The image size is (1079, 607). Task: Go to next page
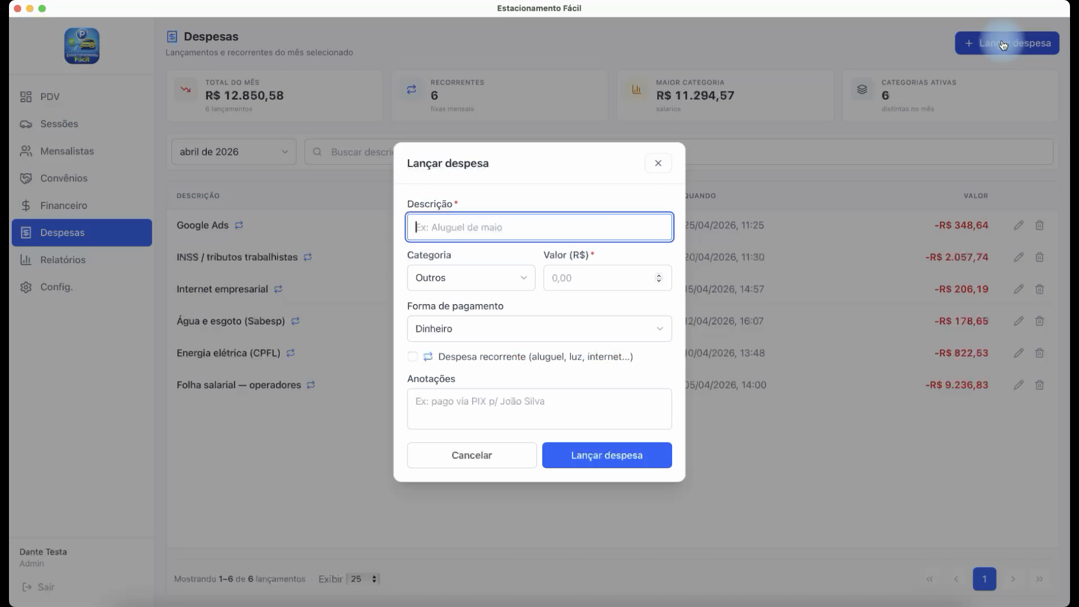coord(1013,579)
